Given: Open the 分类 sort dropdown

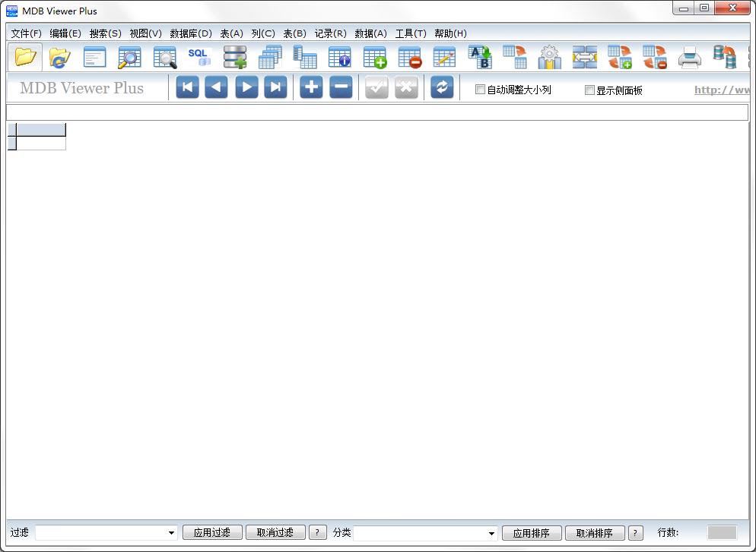Looking at the screenshot, I should (491, 532).
